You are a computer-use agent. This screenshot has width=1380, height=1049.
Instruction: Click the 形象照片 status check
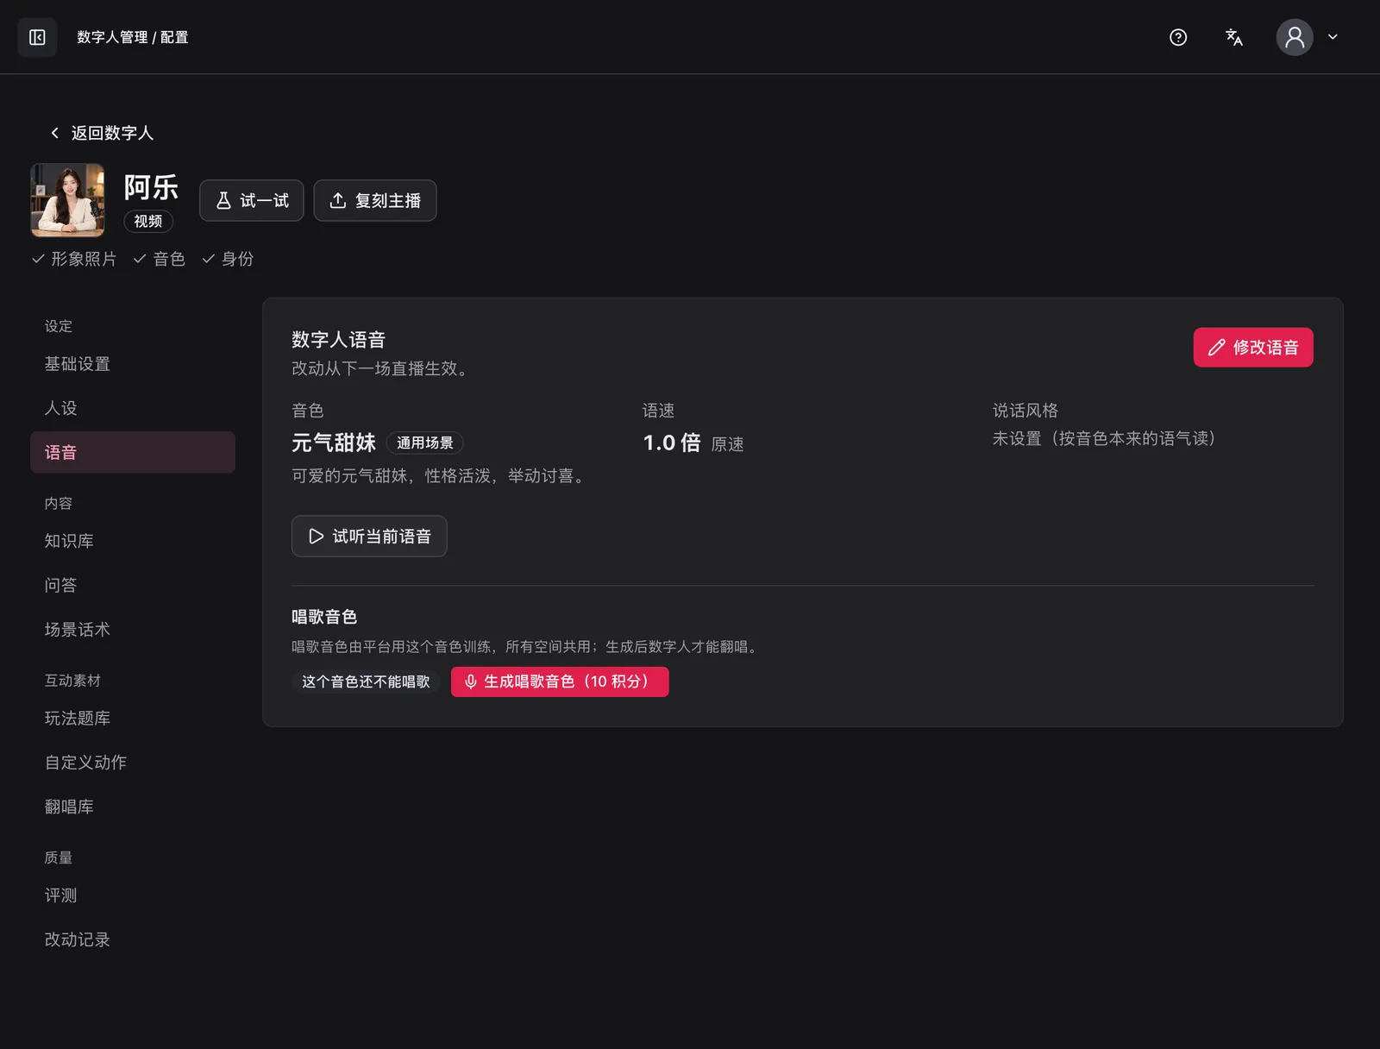74,259
